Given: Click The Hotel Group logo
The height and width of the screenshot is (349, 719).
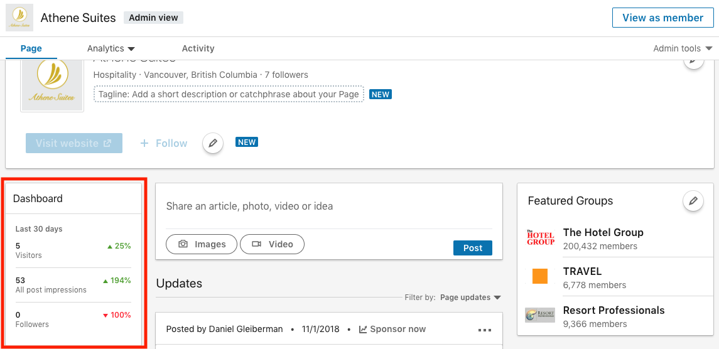Looking at the screenshot, I should pos(540,237).
